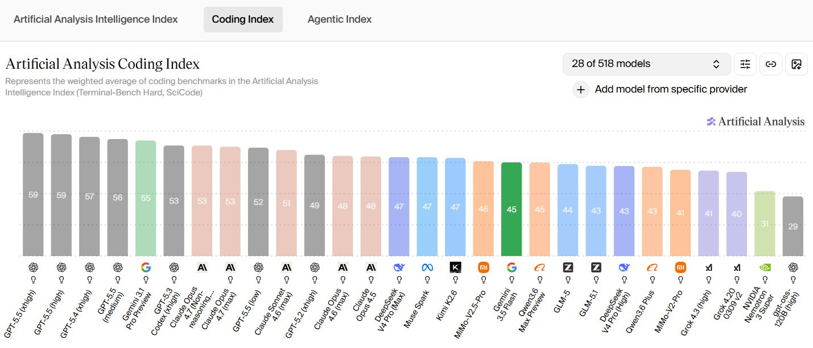
Task: Download chart image via picture icon
Action: coord(797,64)
